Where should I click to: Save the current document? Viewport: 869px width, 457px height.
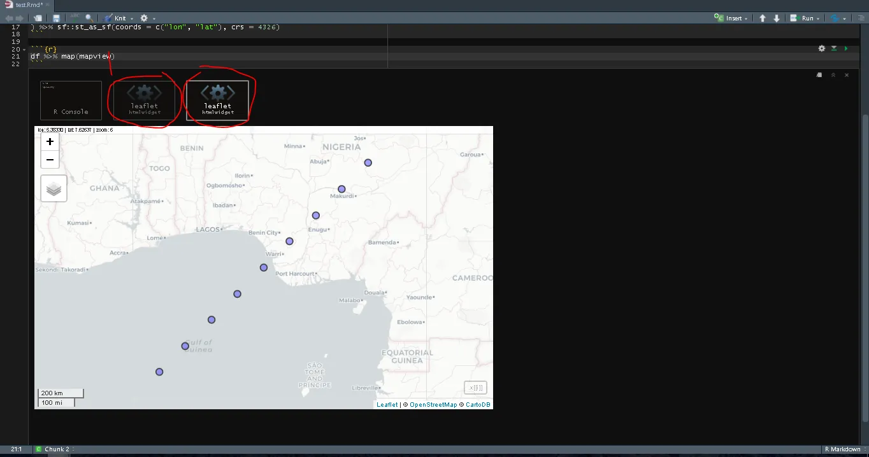(x=56, y=18)
